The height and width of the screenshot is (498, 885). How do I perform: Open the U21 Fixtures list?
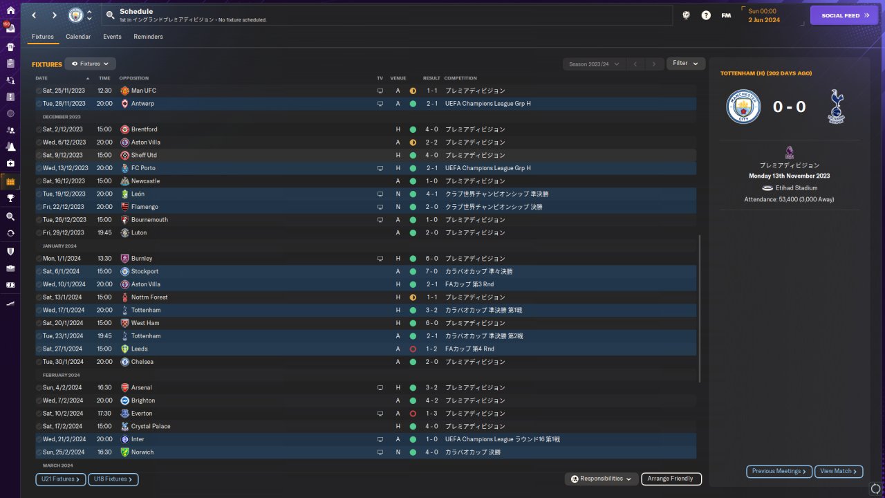tap(61, 479)
